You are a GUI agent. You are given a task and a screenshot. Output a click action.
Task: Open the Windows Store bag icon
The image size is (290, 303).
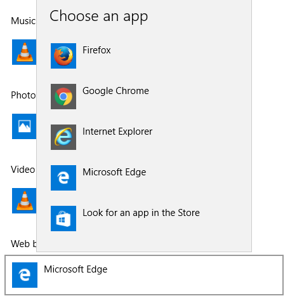(x=63, y=219)
